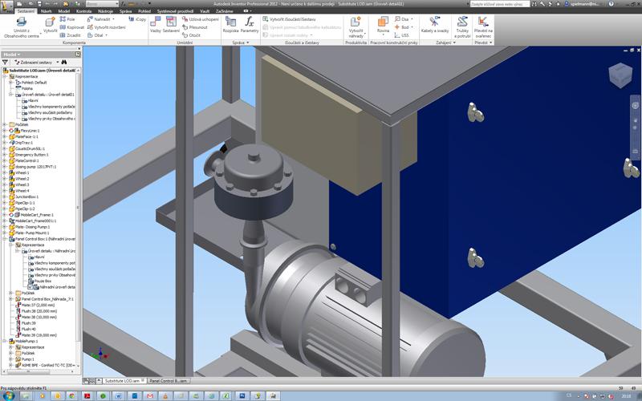Screen dimensions: 642x401
Task: Expand the Wheel:1 tree node
Action: point(4,172)
